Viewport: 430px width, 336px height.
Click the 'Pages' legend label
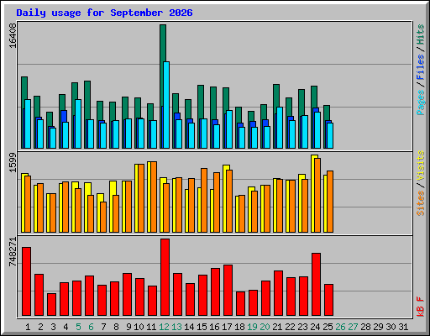(420, 102)
